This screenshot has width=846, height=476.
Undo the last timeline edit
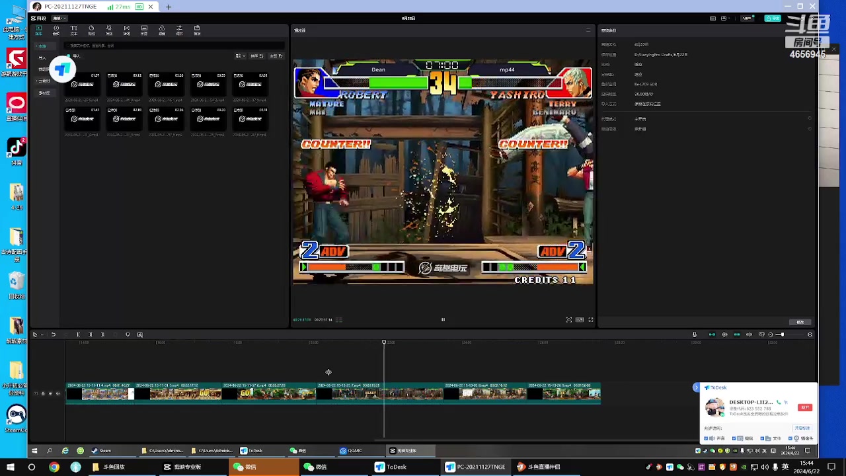[53, 335]
